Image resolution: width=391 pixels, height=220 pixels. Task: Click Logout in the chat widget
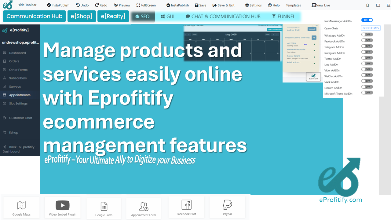coord(312,29)
